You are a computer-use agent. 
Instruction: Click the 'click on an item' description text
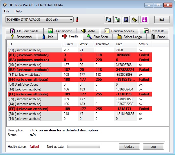tap(64, 130)
